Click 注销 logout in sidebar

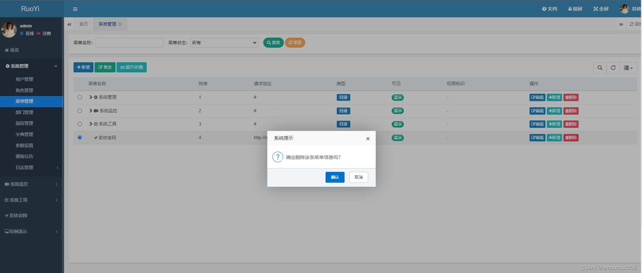tap(44, 33)
